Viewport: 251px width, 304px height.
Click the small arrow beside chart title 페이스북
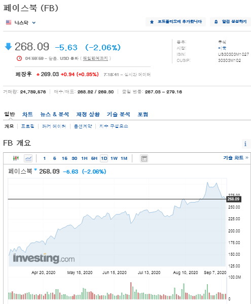35,170
